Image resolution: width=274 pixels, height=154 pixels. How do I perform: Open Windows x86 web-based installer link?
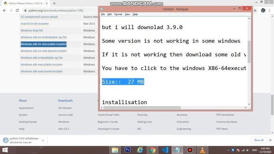(42, 71)
